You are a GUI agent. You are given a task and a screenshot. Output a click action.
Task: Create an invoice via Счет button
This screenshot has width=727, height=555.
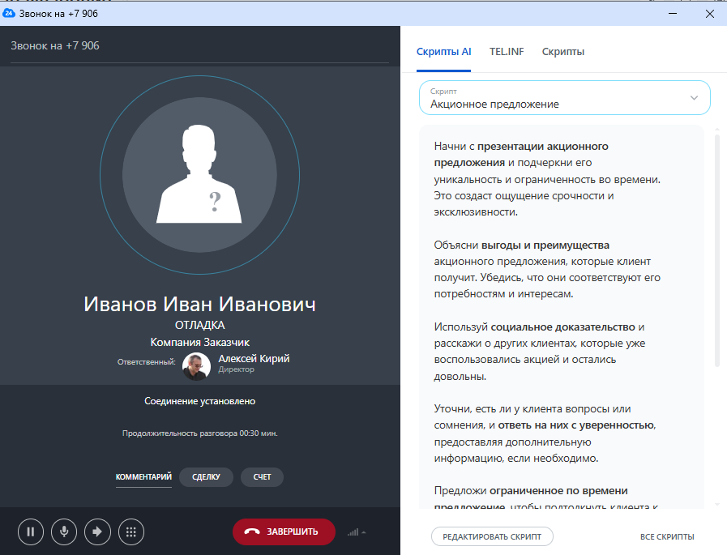[262, 477]
